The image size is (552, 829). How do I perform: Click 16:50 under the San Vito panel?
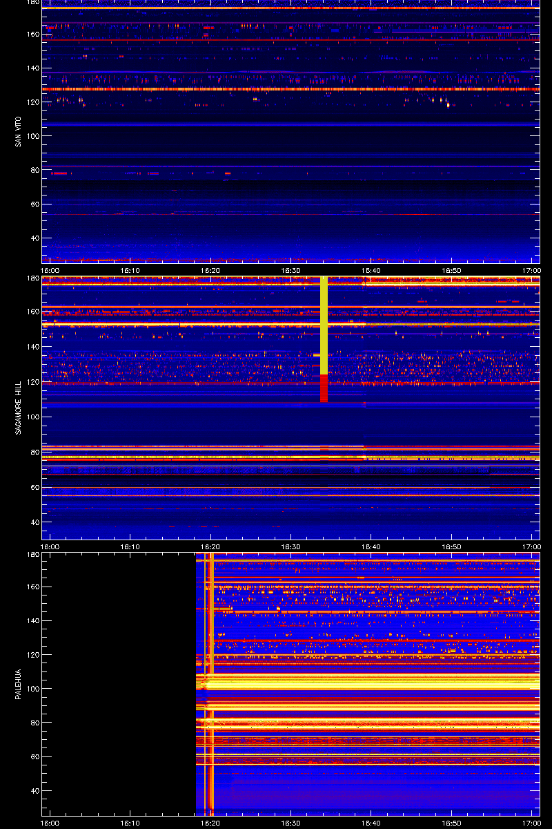(x=452, y=271)
